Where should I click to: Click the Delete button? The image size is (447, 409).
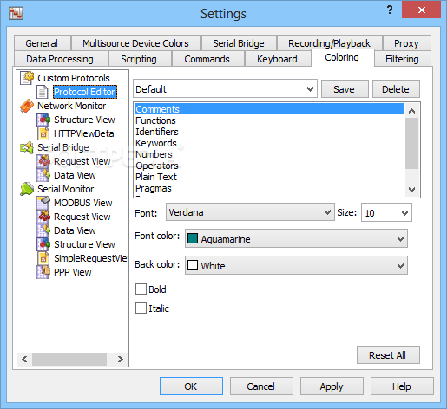[396, 89]
